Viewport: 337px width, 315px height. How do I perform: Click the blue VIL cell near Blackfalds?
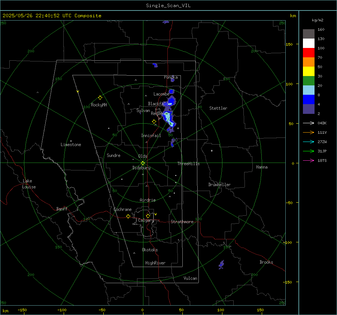pyautogui.click(x=171, y=100)
